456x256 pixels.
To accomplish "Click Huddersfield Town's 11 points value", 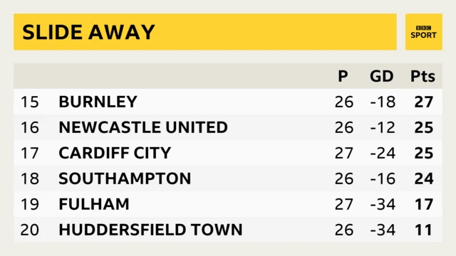I will (424, 230).
